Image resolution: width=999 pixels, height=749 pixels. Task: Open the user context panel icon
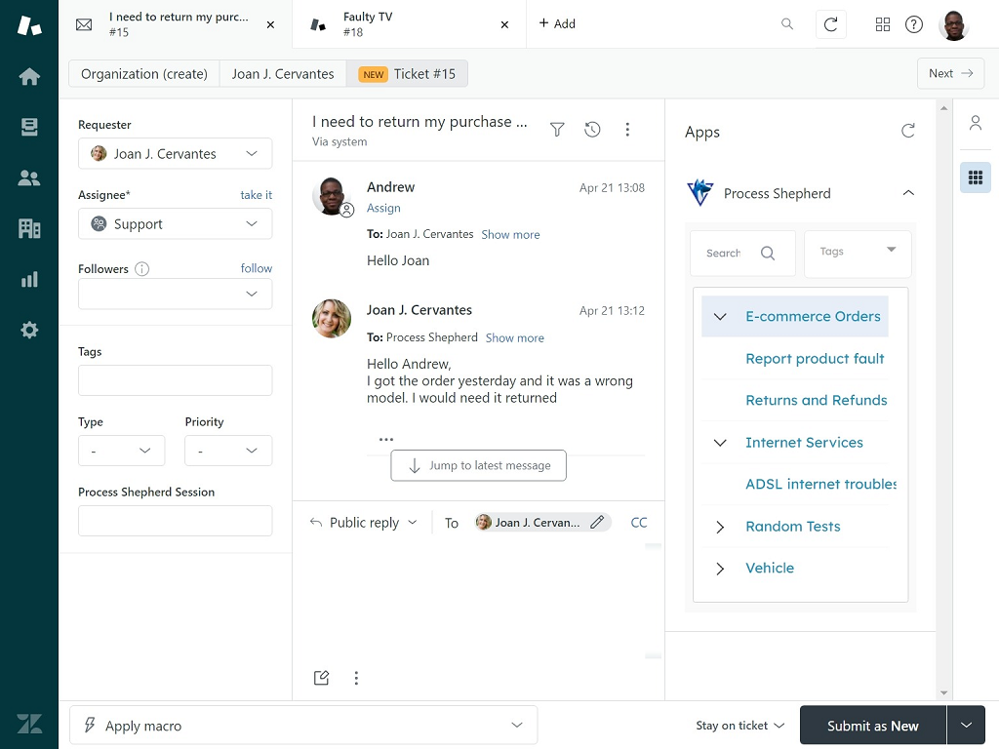click(x=975, y=123)
